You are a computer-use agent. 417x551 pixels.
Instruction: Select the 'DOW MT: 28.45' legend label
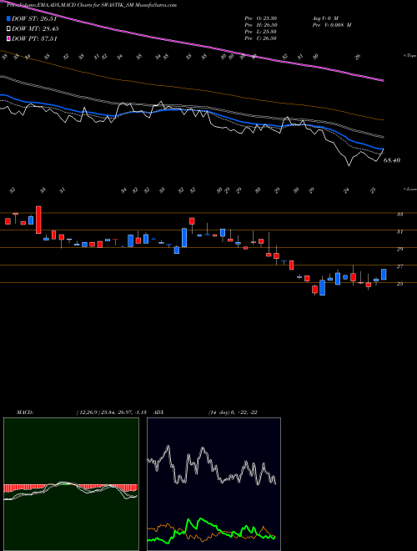[35, 29]
